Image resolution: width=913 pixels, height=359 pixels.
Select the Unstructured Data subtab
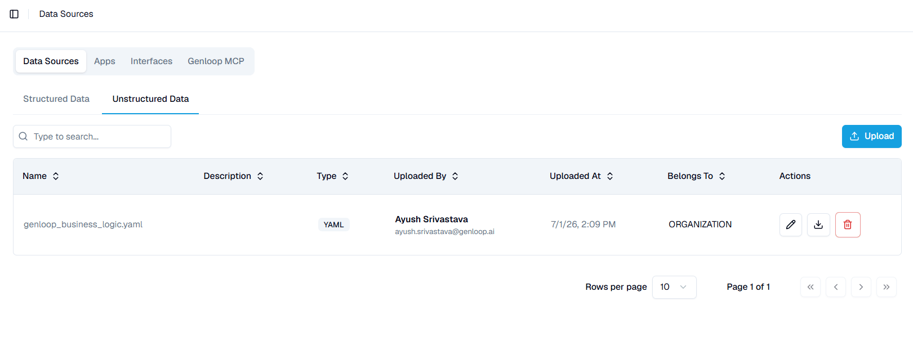pyautogui.click(x=150, y=99)
